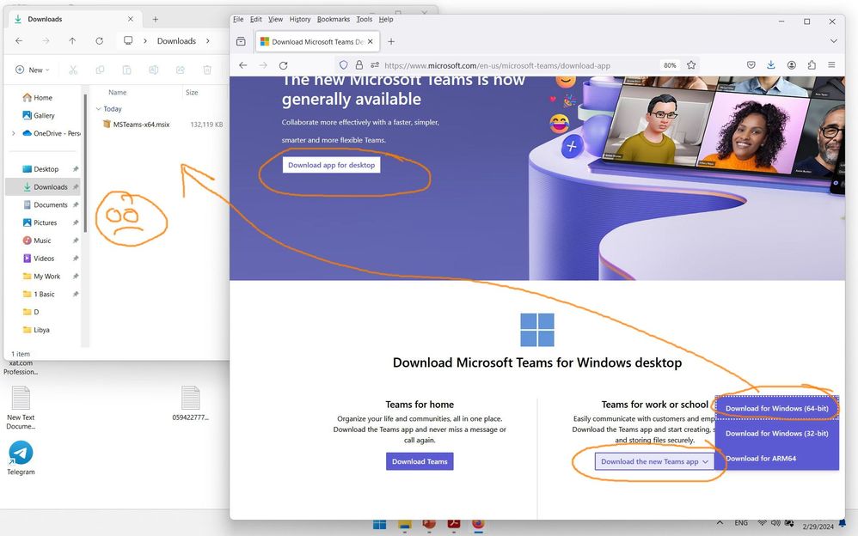Click the Delete trash icon in Explorer
The width and height of the screenshot is (858, 536).
tap(207, 70)
